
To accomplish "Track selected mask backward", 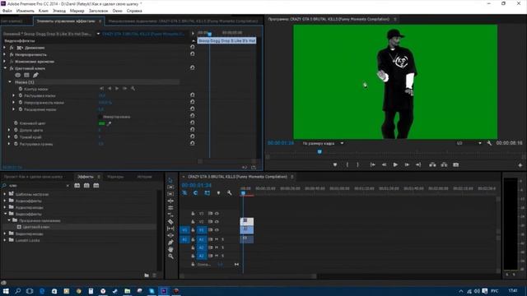I will click(x=110, y=89).
